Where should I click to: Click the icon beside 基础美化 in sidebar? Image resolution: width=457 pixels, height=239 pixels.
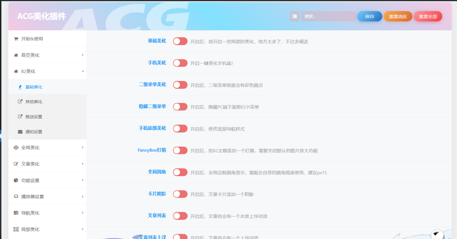pos(20,87)
